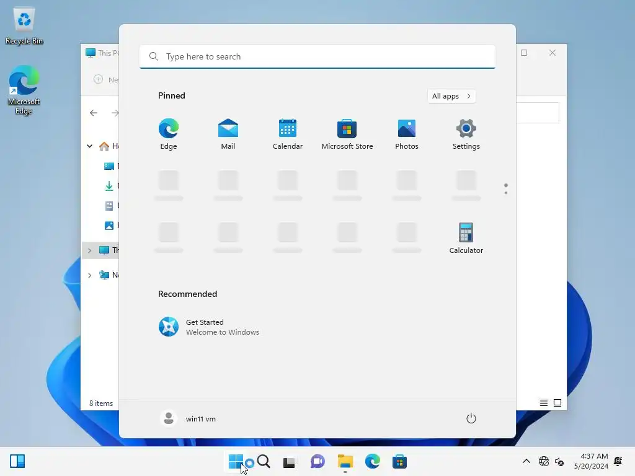Select the Desktop folder icon in File Explorer sidebar

tap(109, 166)
